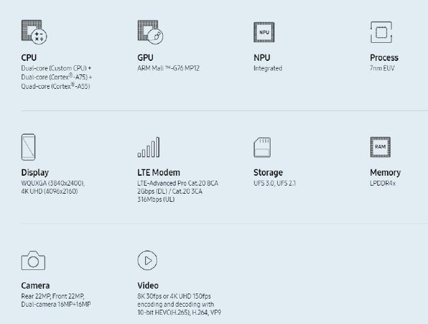
Task: Select the 7nm EUV process text
Action: [382, 68]
